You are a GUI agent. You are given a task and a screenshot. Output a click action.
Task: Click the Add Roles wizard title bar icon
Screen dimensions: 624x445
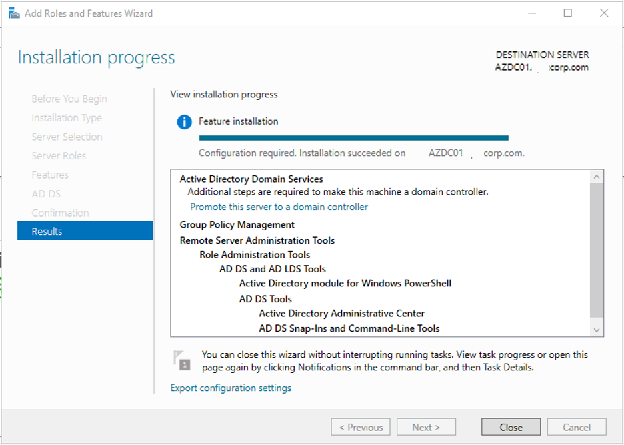coord(14,13)
